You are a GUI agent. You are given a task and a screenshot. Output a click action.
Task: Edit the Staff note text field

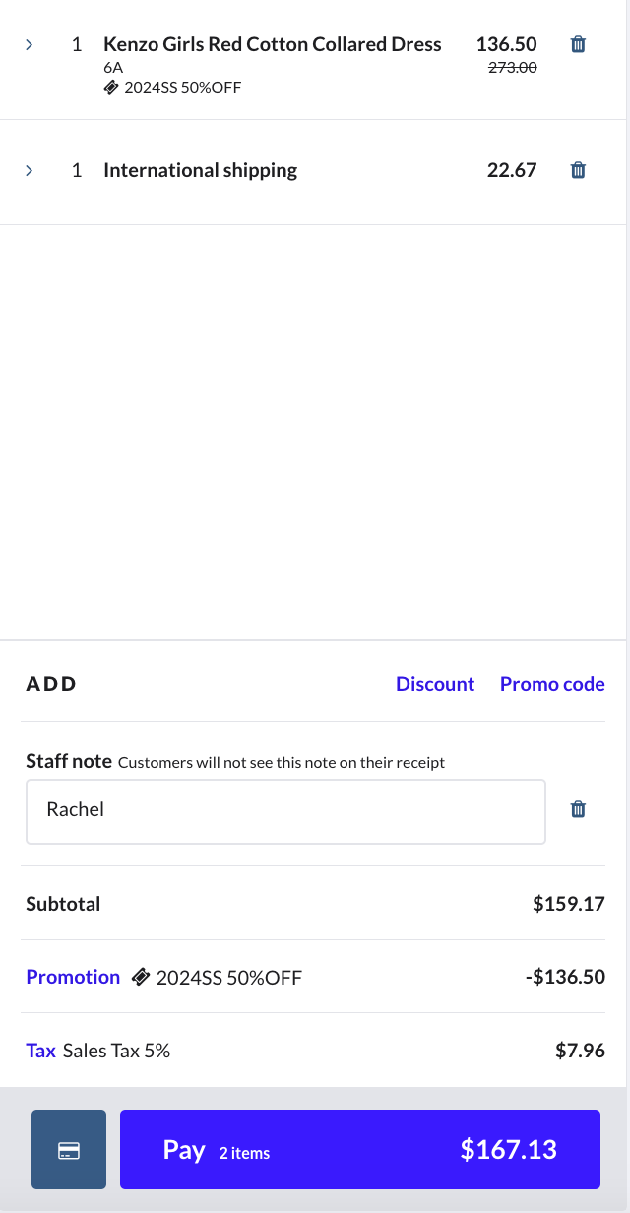285,811
